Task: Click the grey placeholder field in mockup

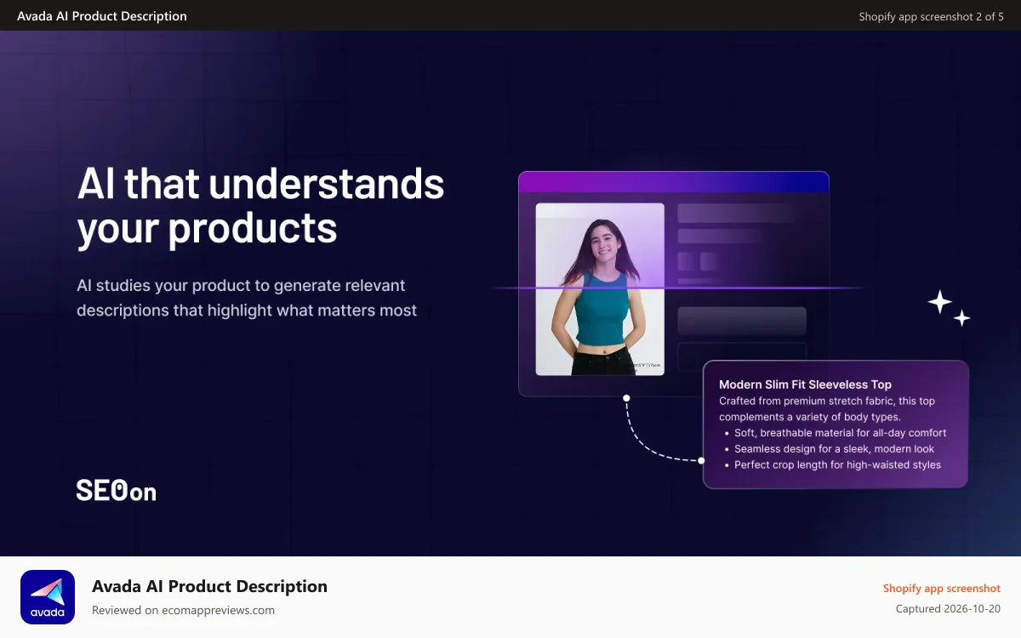Action: [x=742, y=321]
